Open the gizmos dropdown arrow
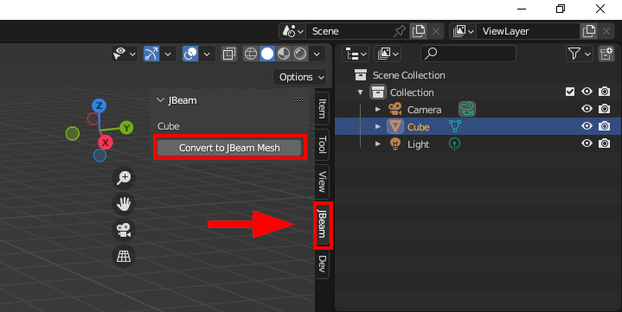622x312 pixels. click(168, 54)
